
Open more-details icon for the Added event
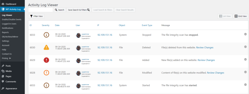[245, 59]
